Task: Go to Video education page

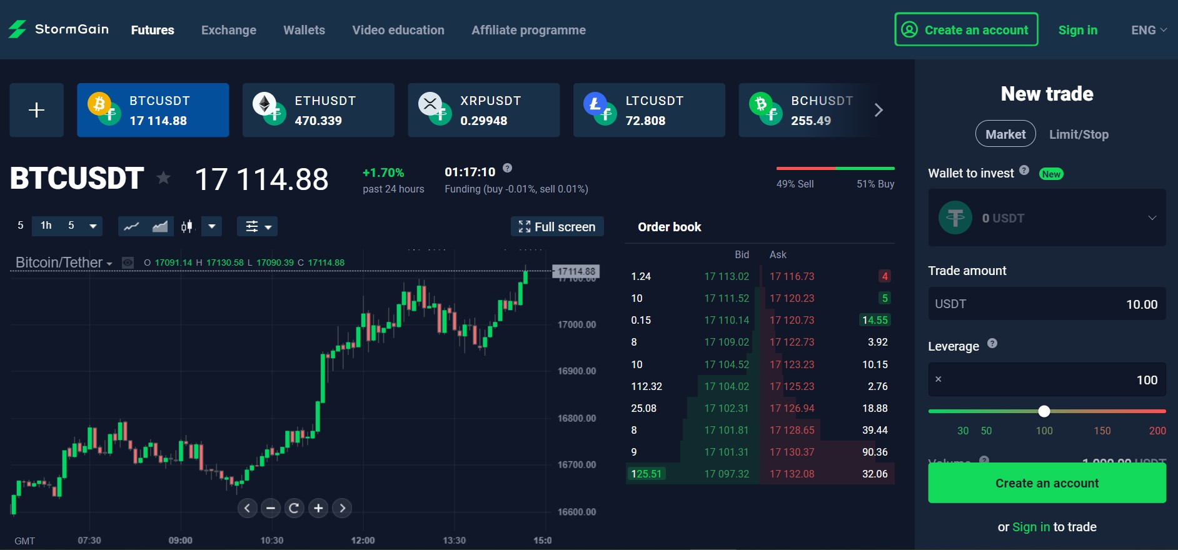Action: (398, 30)
